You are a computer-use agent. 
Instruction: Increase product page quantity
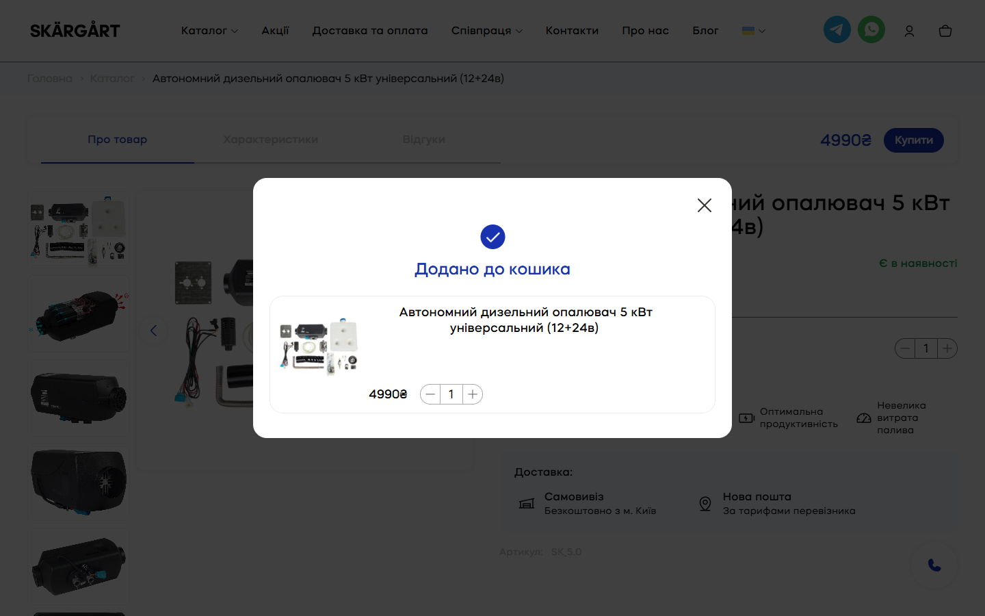tap(947, 348)
